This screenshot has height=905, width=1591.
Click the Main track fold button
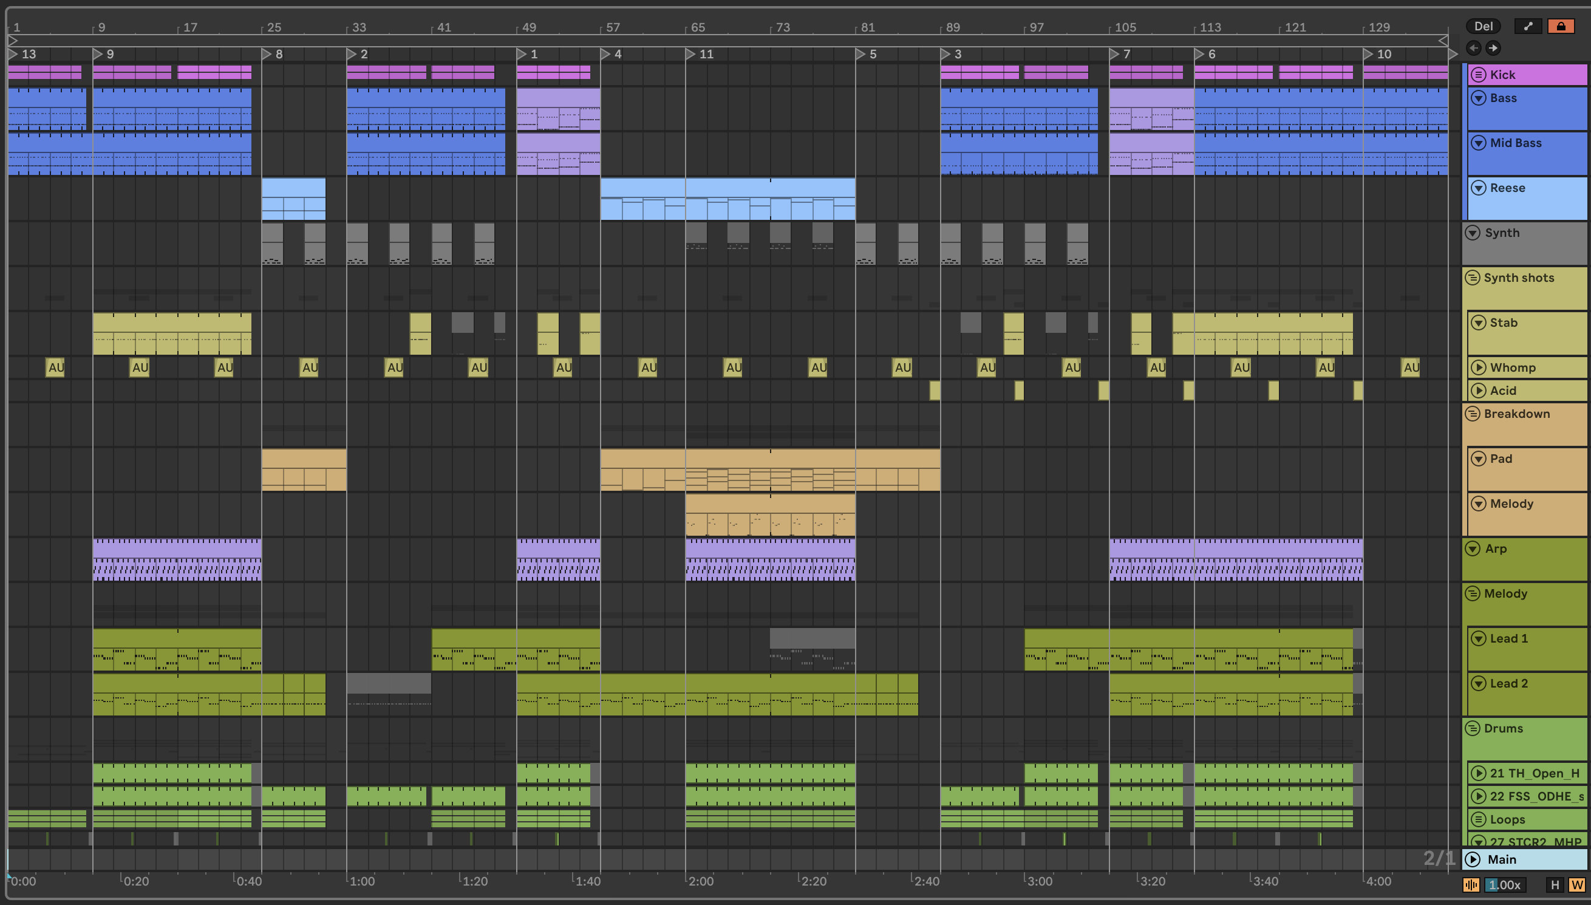coord(1473,859)
